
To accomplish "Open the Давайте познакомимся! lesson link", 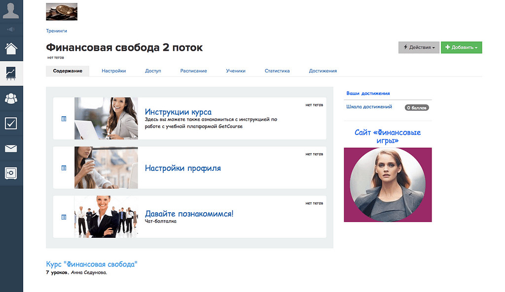I will coord(189,214).
